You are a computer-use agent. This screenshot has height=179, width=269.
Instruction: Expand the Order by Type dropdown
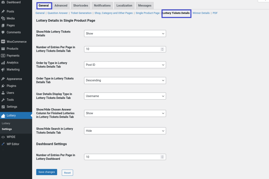125,65
